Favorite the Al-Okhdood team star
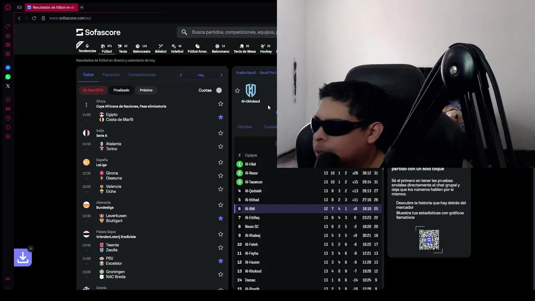The height and width of the screenshot is (301, 535). 237,91
